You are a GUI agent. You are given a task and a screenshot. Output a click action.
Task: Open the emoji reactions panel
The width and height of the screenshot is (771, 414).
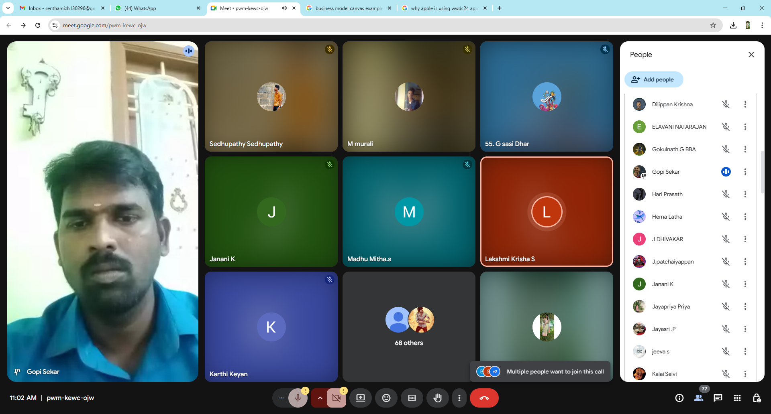386,398
